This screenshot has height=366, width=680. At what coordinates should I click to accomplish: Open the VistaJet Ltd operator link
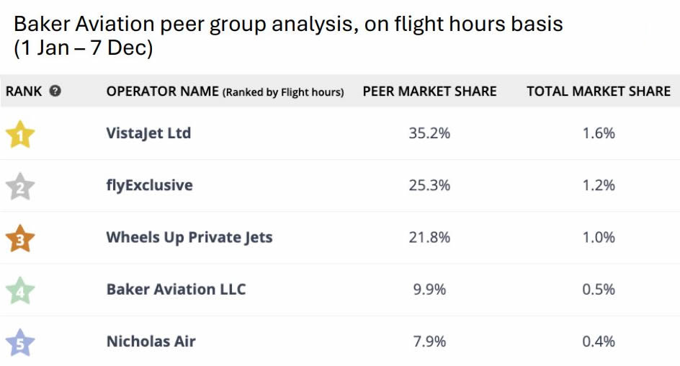148,133
